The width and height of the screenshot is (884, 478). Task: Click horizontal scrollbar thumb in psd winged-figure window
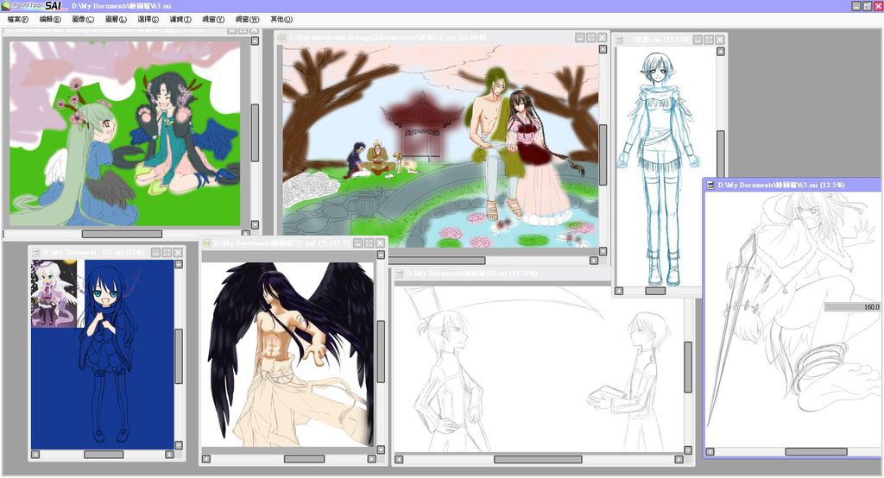[304, 459]
